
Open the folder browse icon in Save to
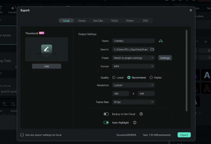click(152, 49)
